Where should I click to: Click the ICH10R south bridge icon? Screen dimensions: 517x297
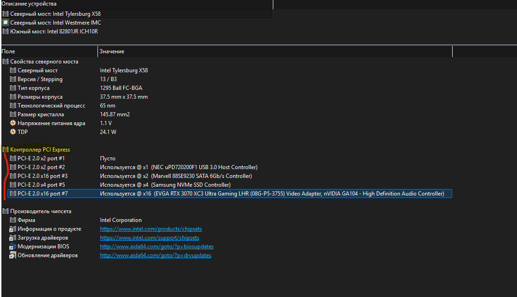point(6,32)
